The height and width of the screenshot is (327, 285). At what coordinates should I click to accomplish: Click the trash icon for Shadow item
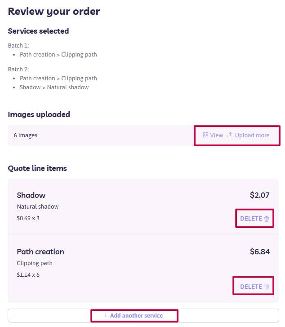click(x=267, y=219)
